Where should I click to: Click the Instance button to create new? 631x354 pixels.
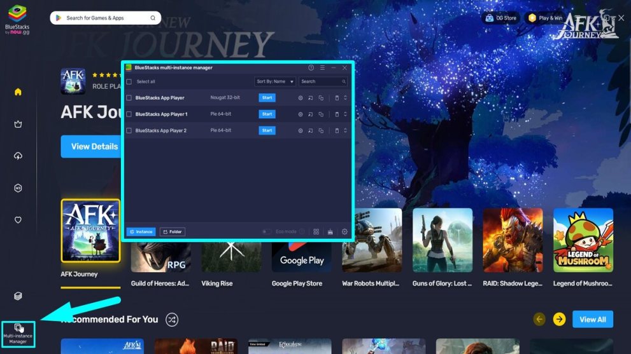[x=141, y=232]
